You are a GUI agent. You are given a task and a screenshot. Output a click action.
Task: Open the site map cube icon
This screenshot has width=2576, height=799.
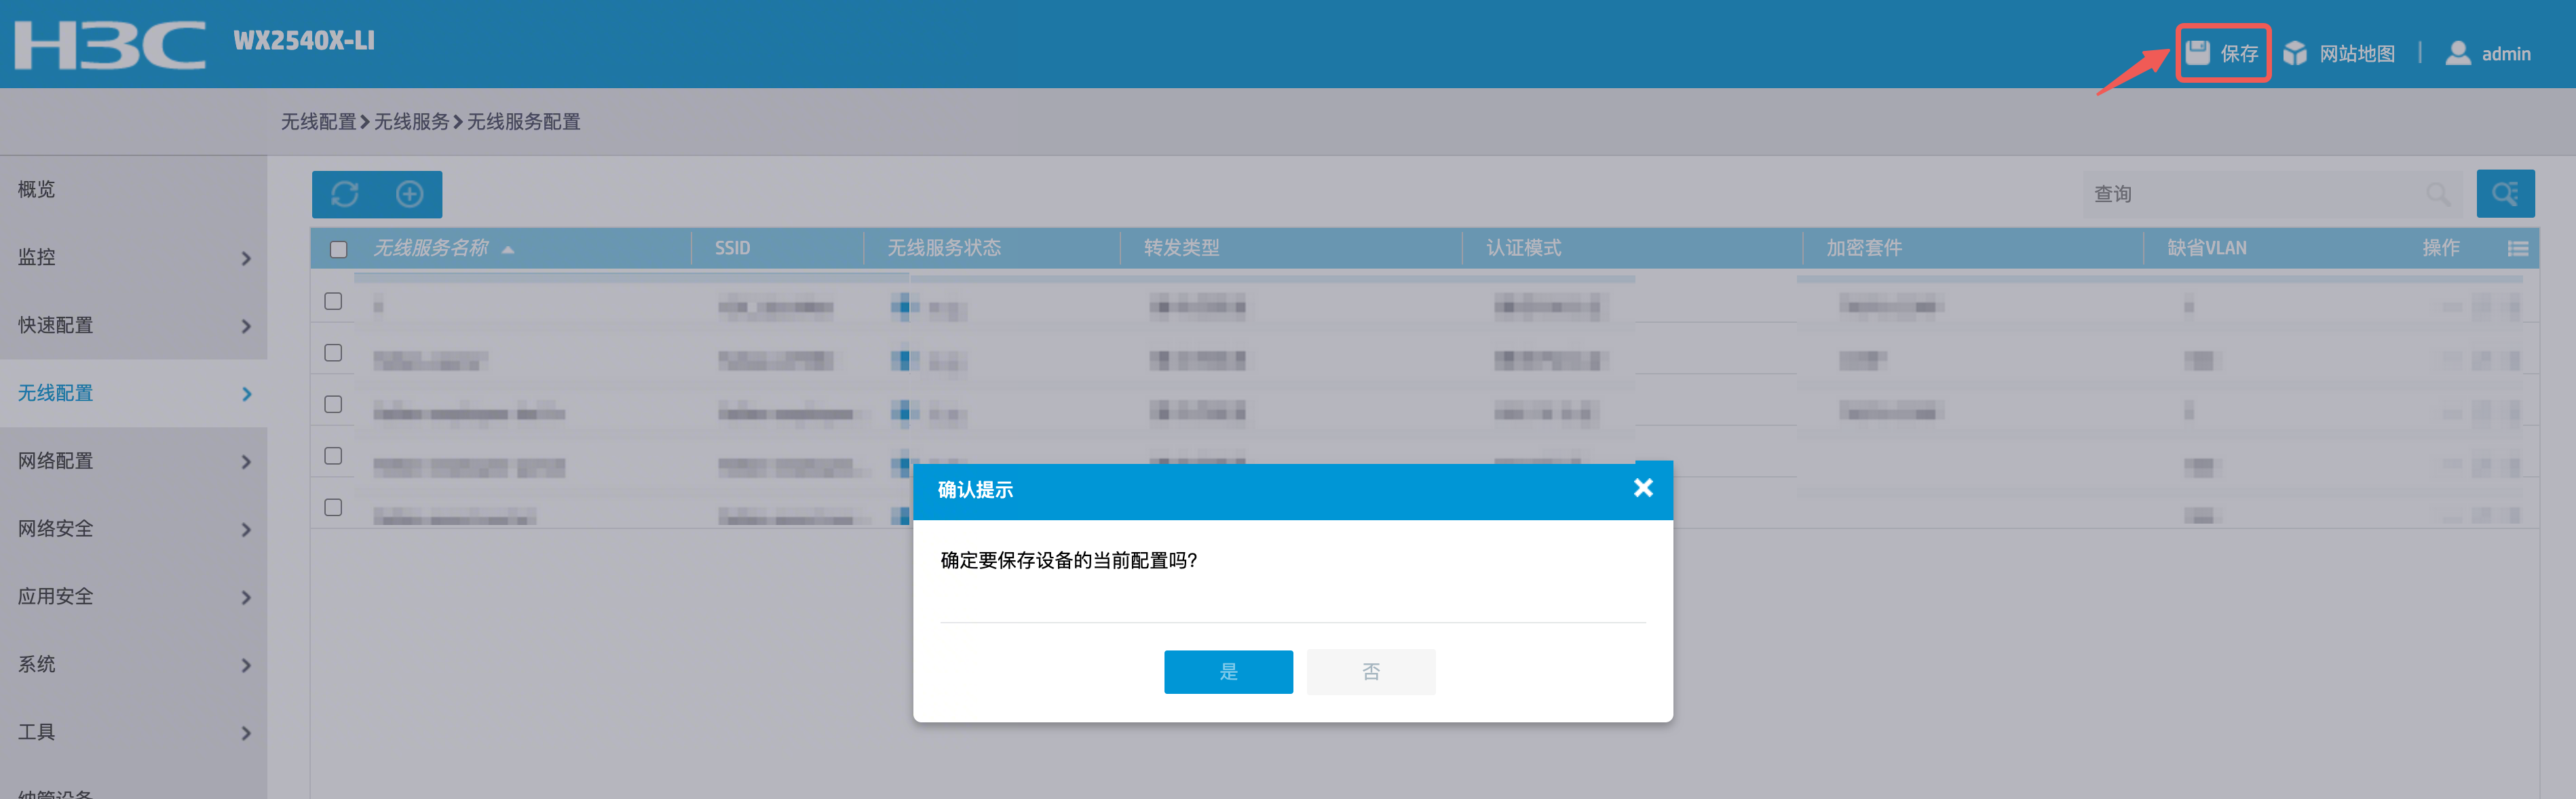click(x=2295, y=53)
